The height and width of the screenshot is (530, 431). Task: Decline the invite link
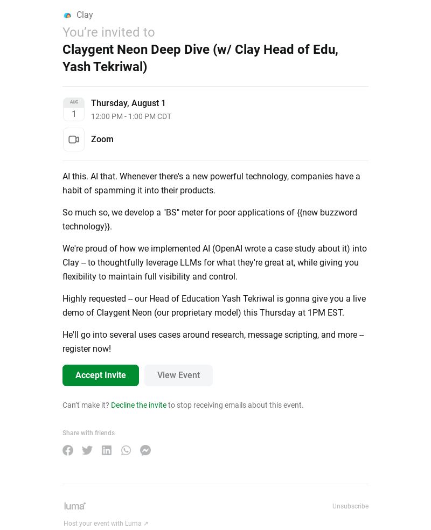tap(138, 405)
